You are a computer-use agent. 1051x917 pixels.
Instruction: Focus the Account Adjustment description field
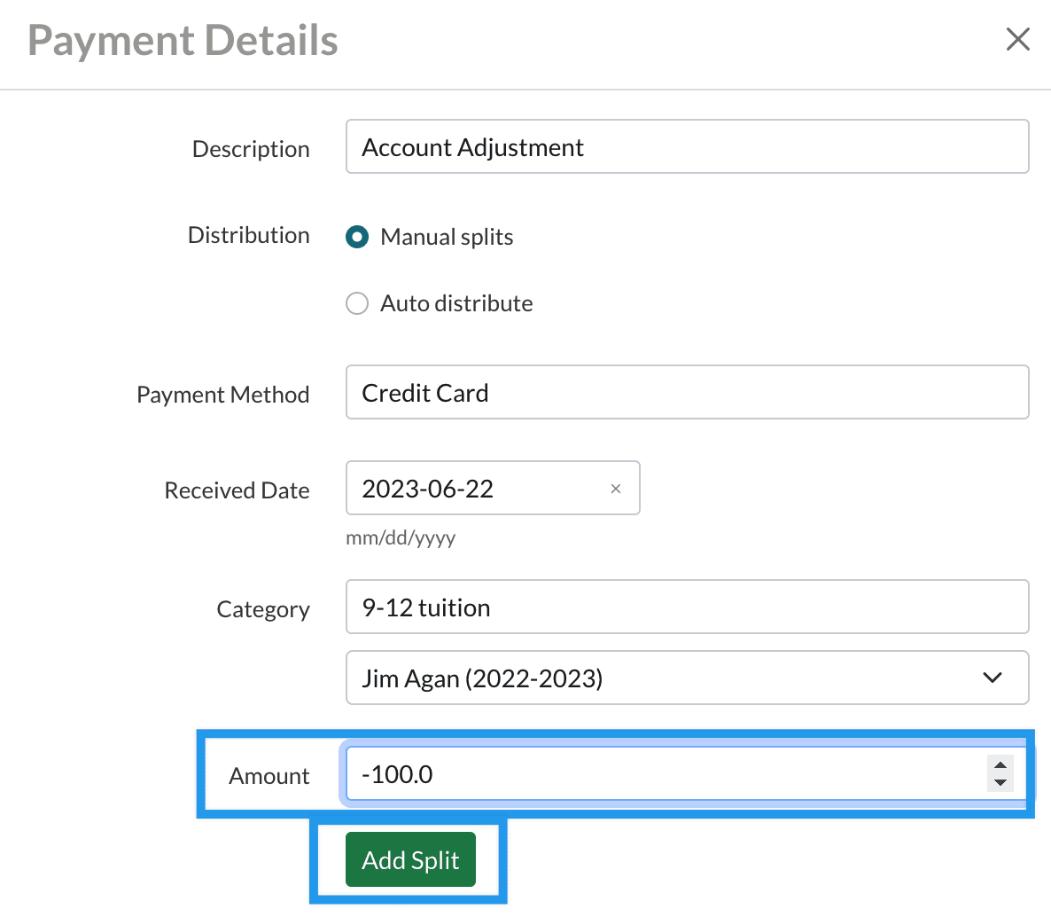pyautogui.click(x=687, y=147)
